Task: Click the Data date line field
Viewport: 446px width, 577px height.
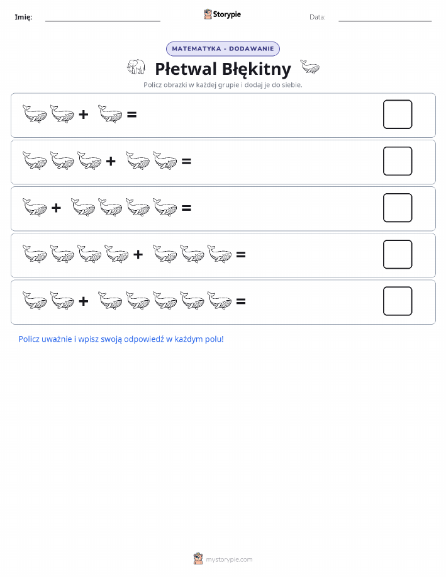Action: pyautogui.click(x=385, y=17)
